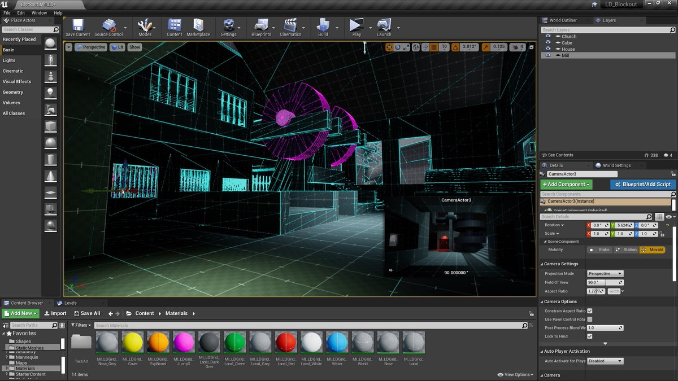Expand the Materials folder tree arrow
678x381 pixels.
coord(7,369)
